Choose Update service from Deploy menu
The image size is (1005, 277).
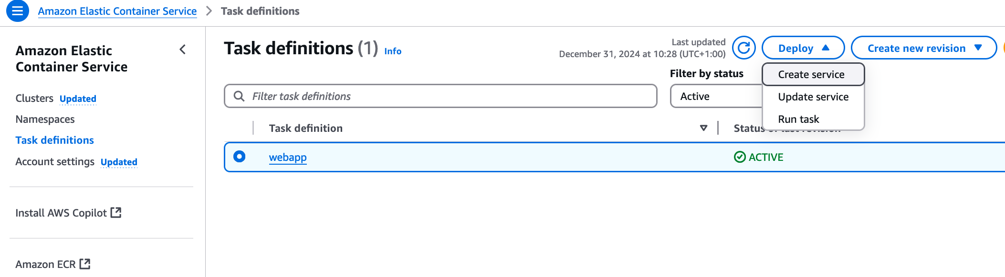(813, 97)
